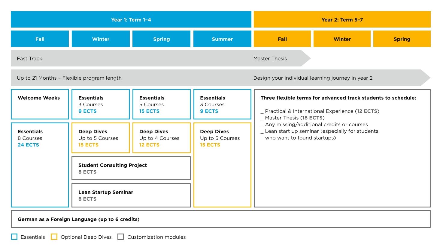The width and height of the screenshot is (440, 250).
Task: Click 8 ECTS under Student Consulting Project
Action: (87, 172)
